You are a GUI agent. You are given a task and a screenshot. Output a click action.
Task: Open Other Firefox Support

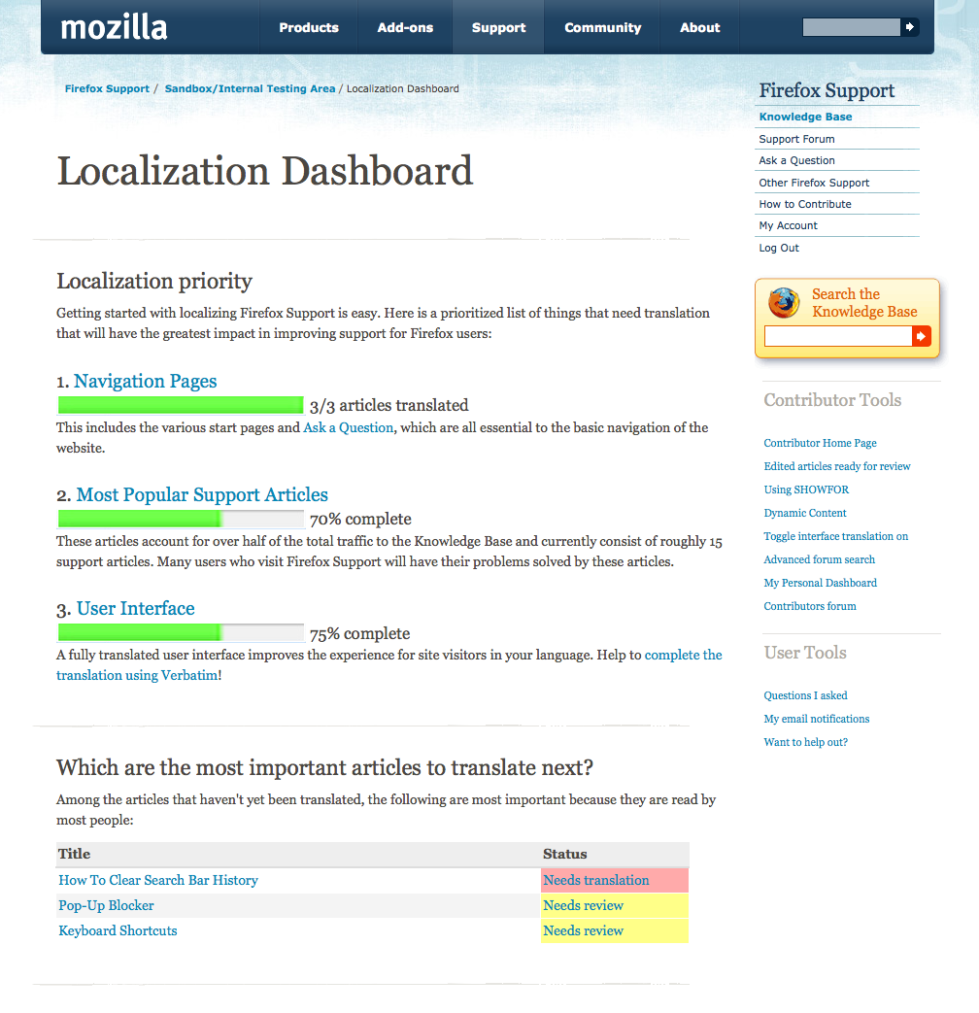coord(814,183)
